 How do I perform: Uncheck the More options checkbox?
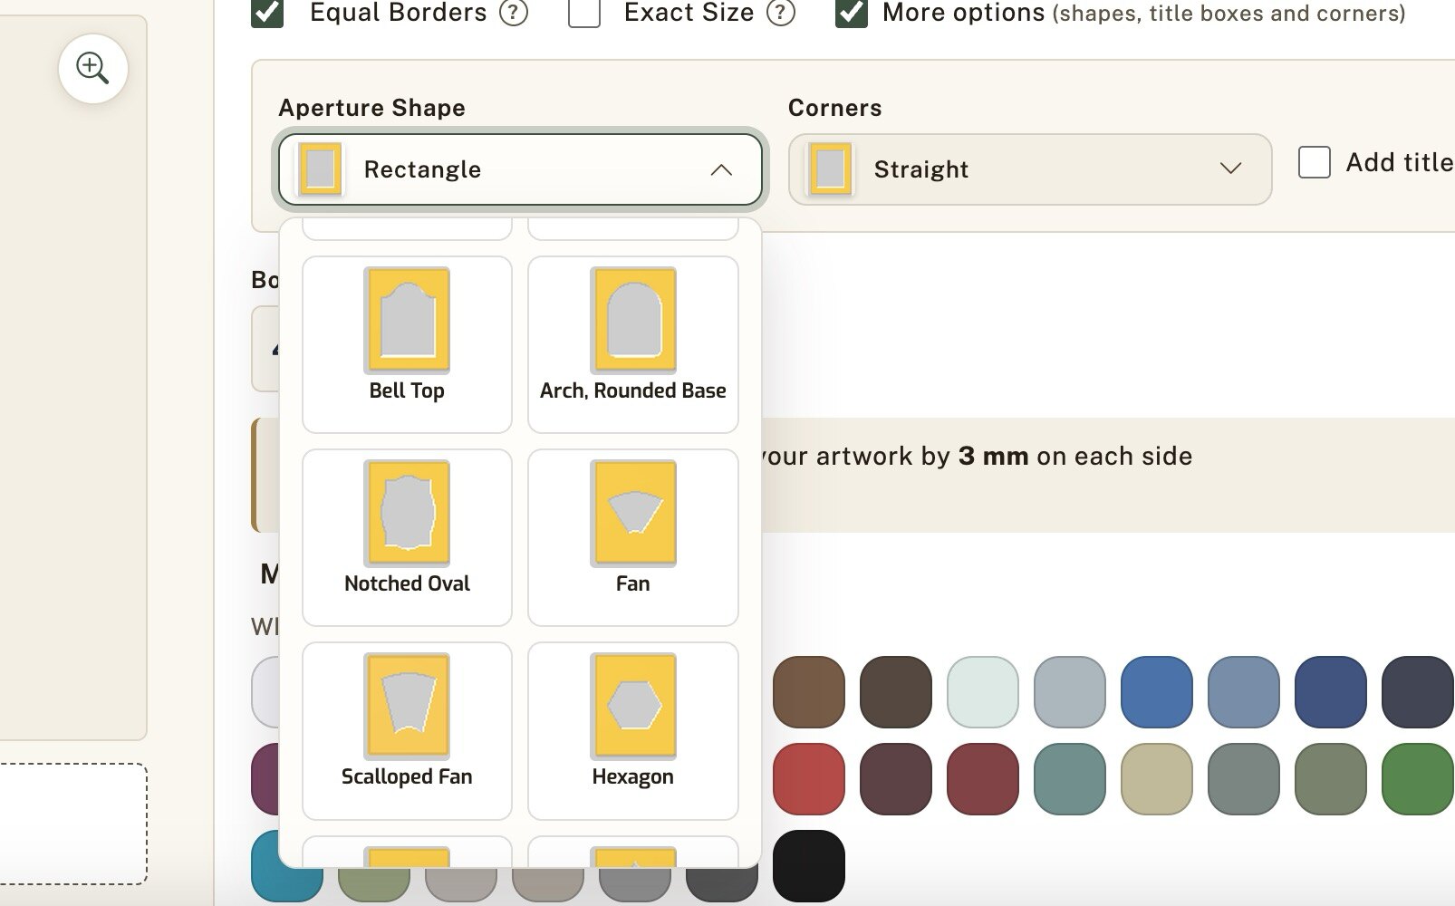(852, 13)
